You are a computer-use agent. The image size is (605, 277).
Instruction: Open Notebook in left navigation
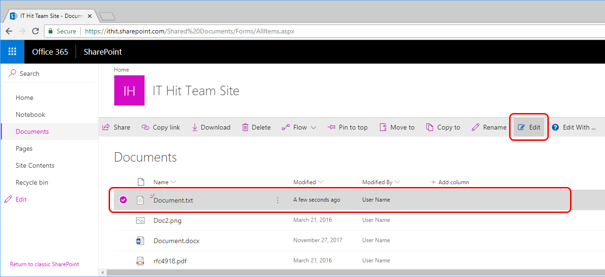point(30,114)
